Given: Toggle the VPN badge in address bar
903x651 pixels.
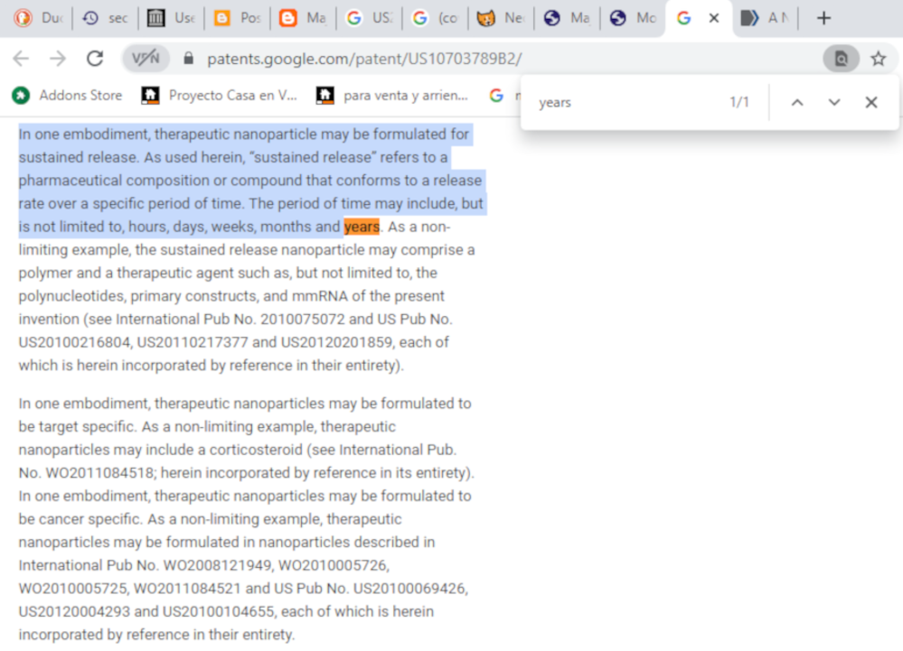Looking at the screenshot, I should coord(146,59).
